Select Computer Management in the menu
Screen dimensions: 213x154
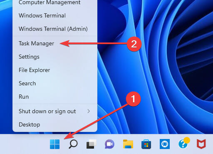55,2
